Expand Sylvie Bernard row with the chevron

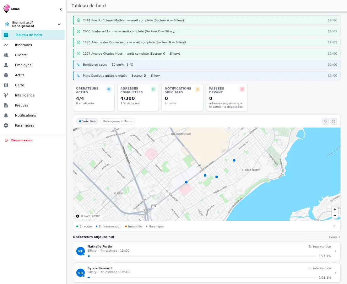coord(335,273)
